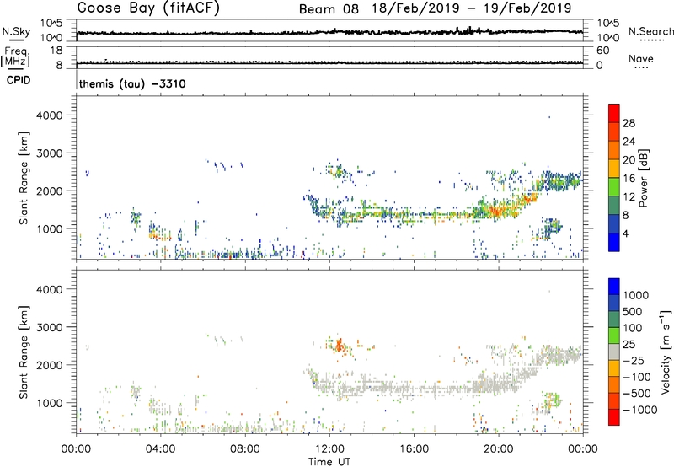674x467 pixels.
Task: Select the 'Beam 08' label in header
Action: coord(329,9)
